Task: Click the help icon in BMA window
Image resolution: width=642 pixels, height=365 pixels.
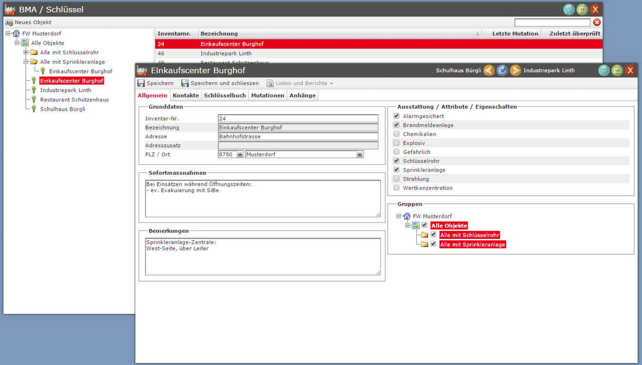Action: [568, 9]
